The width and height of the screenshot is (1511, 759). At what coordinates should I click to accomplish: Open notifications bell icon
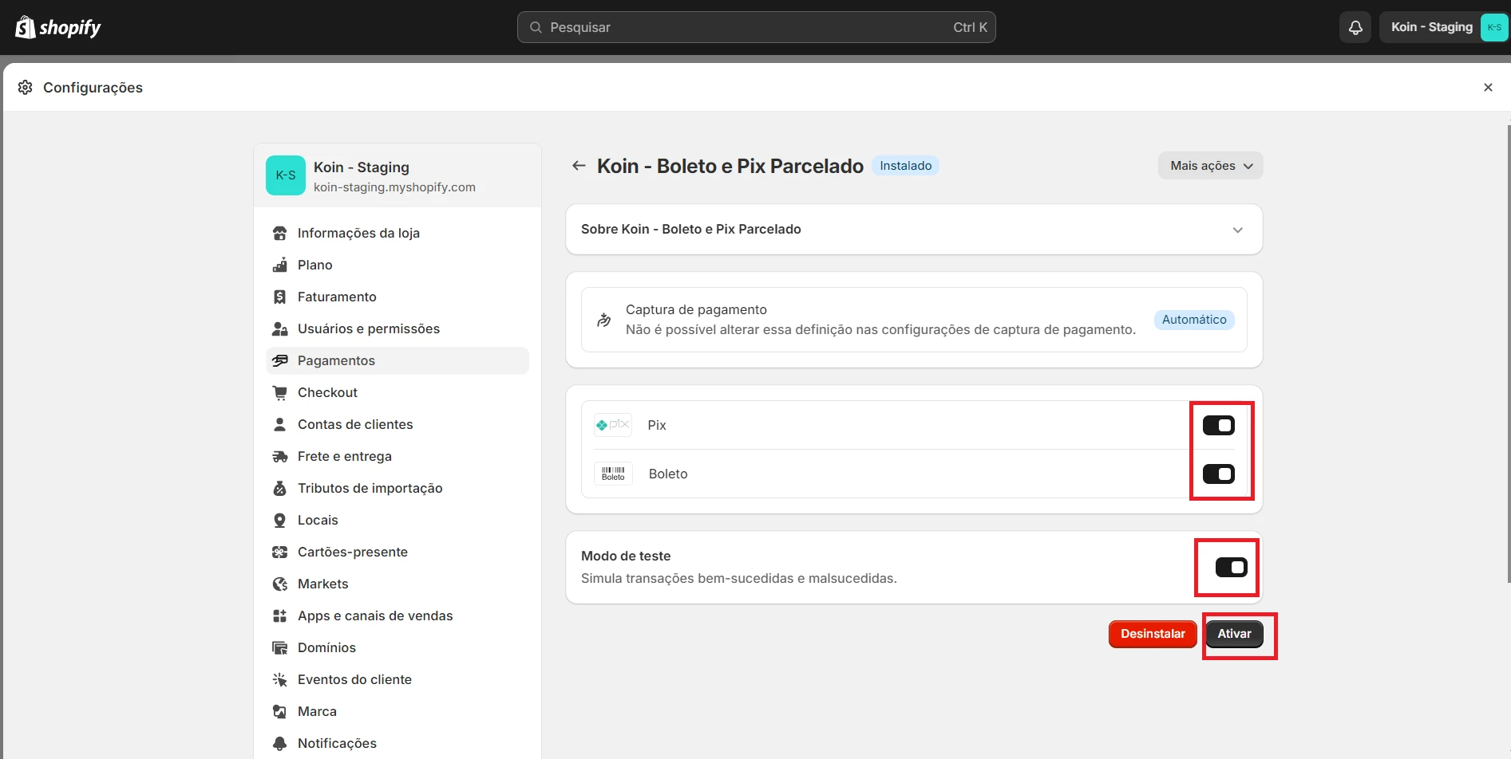click(x=1355, y=27)
